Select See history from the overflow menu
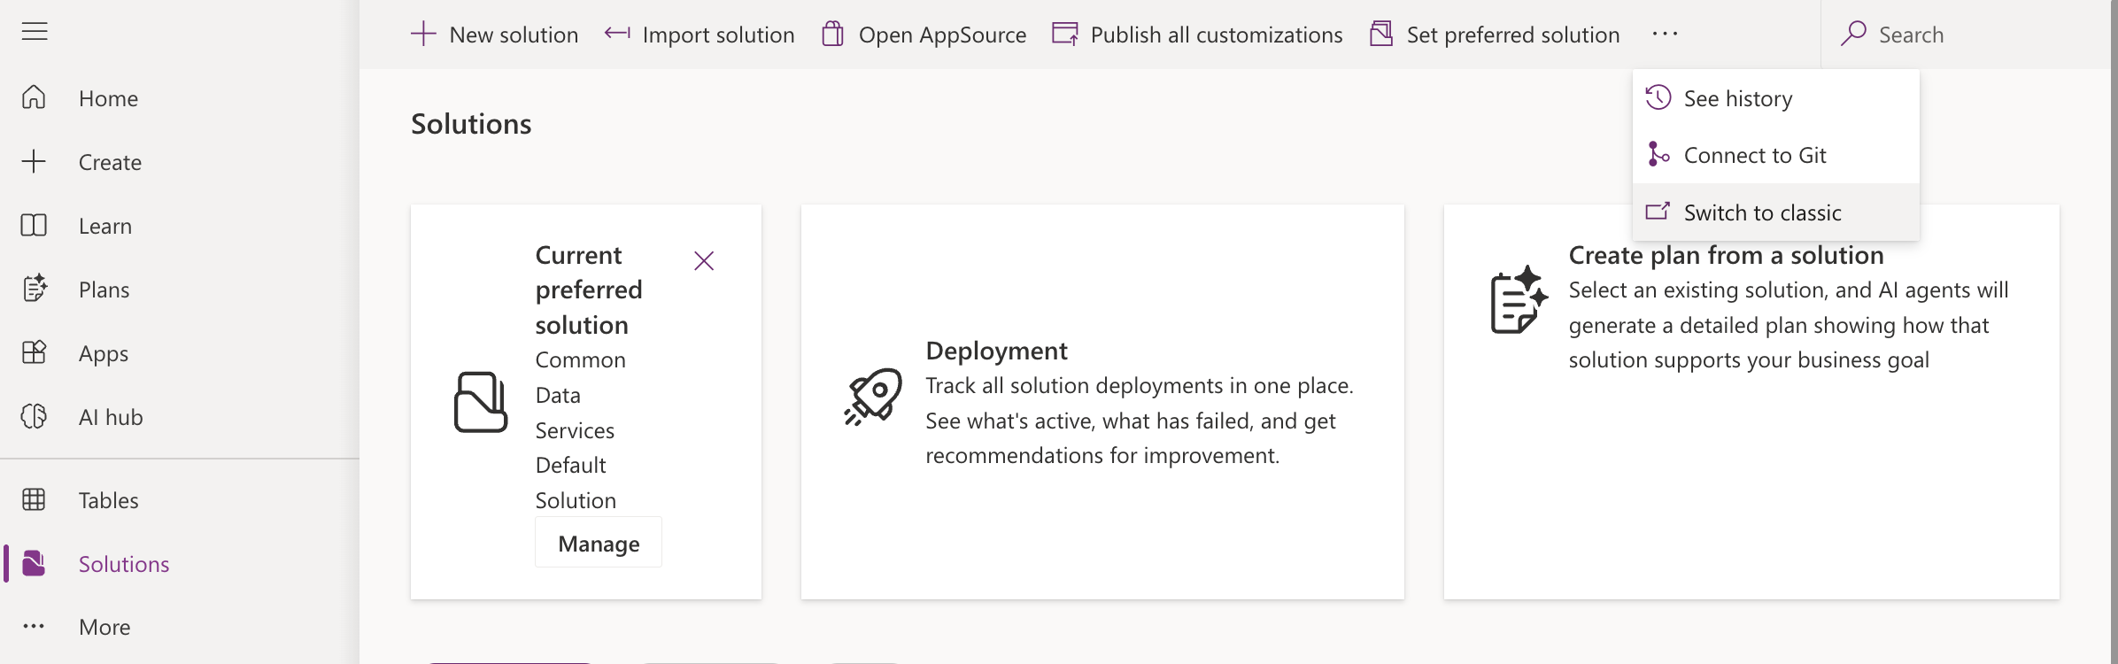 click(x=1776, y=98)
